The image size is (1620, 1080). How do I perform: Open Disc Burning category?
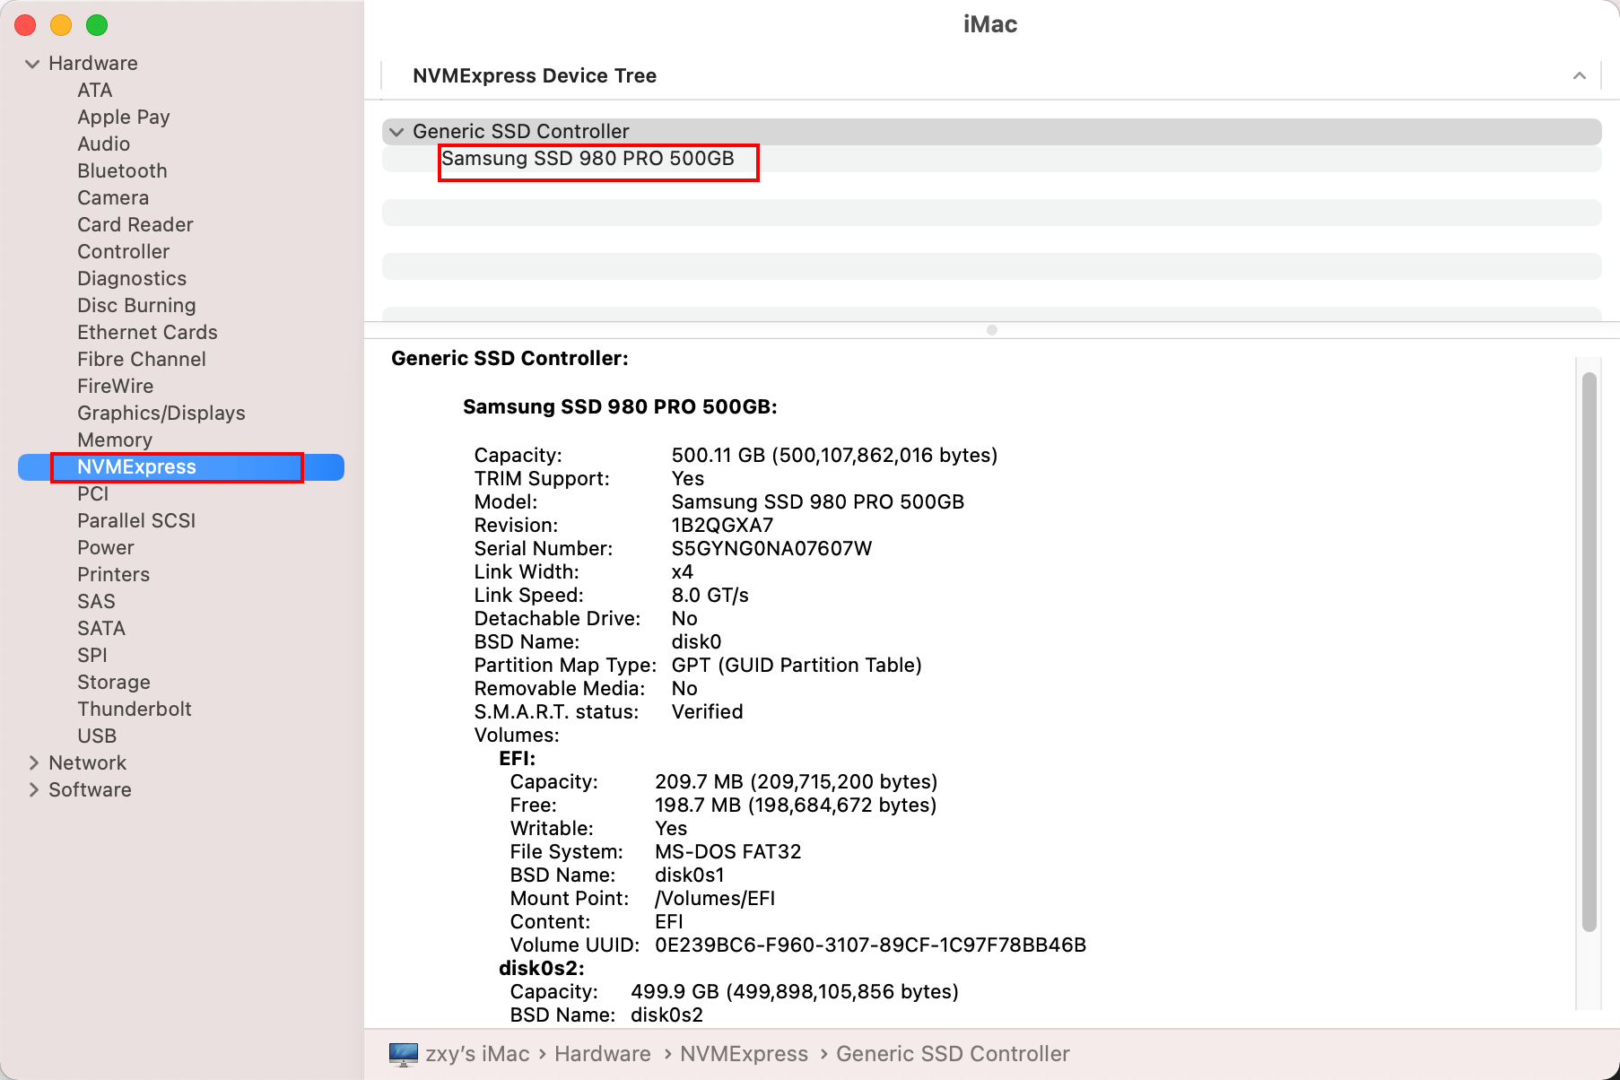(136, 305)
